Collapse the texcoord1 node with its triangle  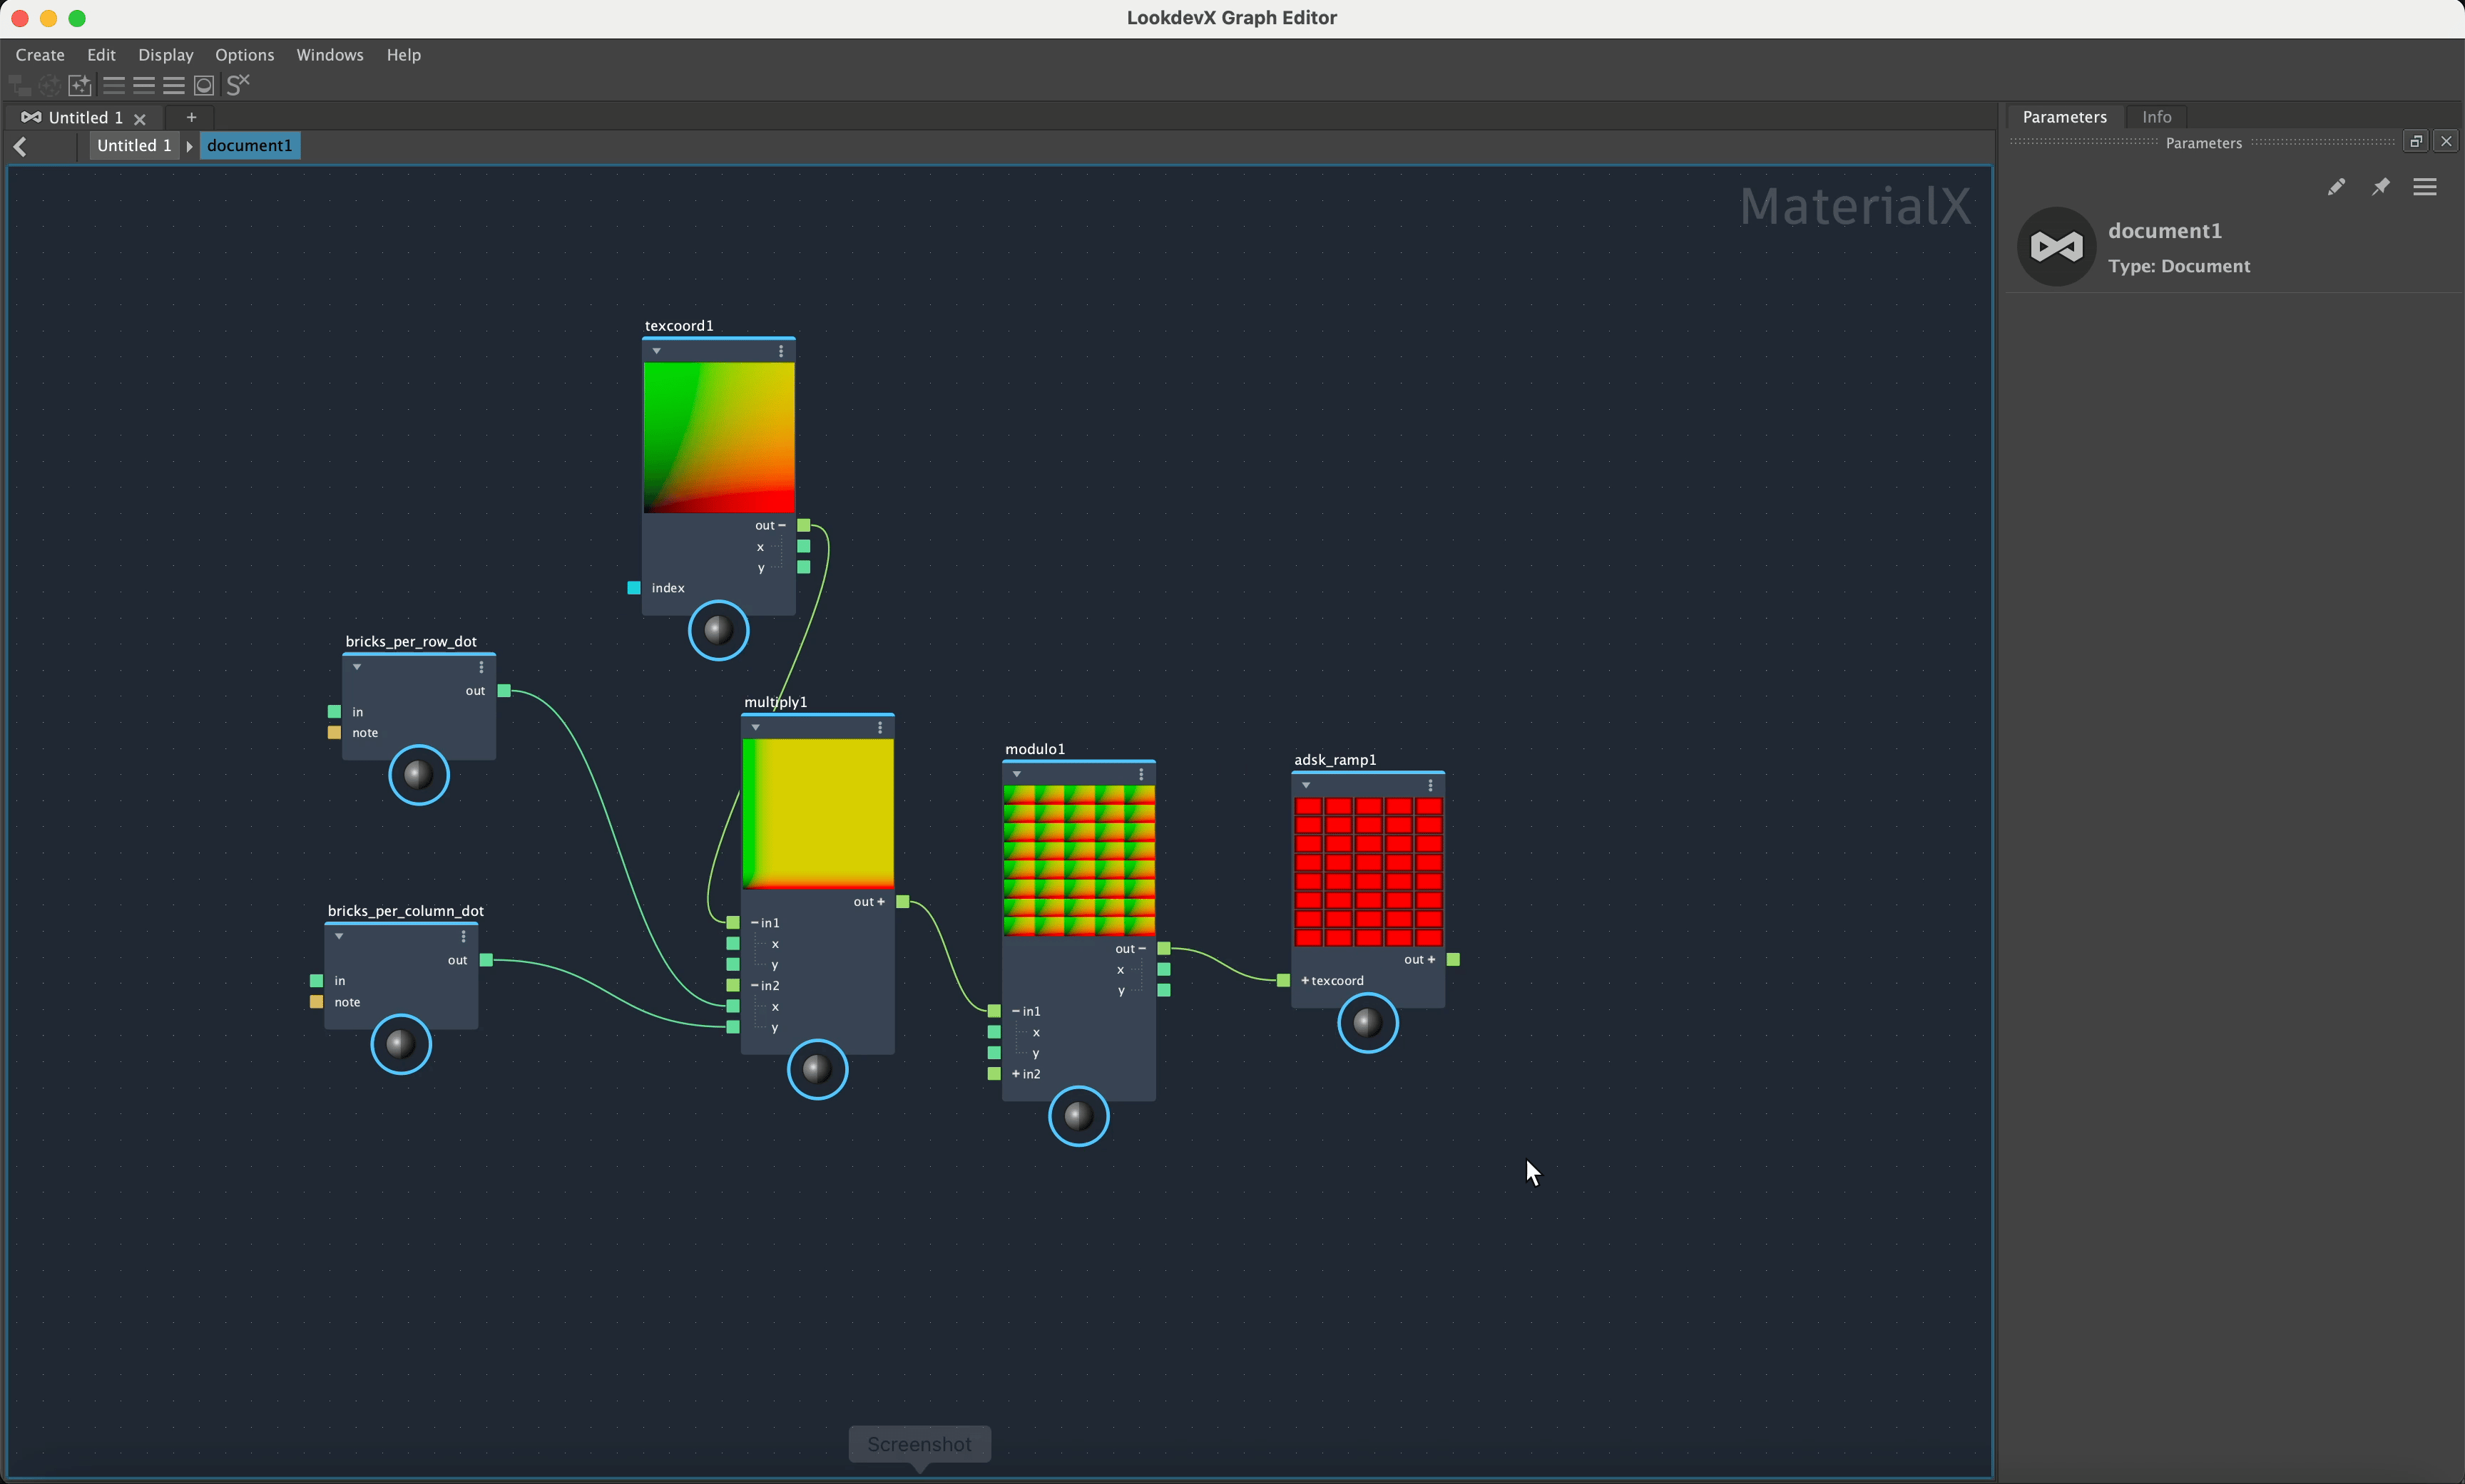point(658,351)
